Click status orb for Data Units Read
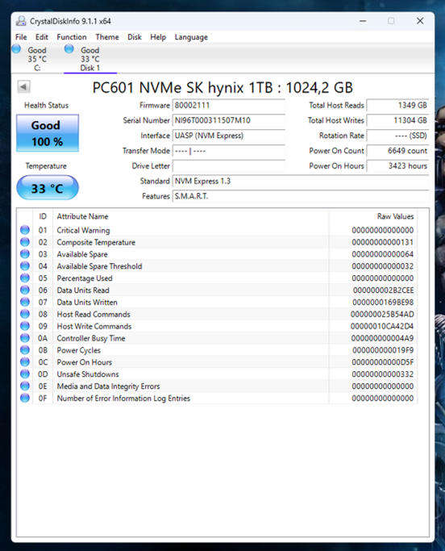The width and height of the screenshot is (445, 551). pyautogui.click(x=25, y=290)
